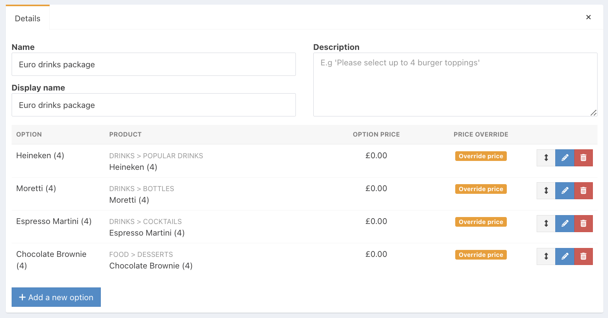Click reorder arrows for Espresso Martini row
This screenshot has height=318, width=608.
546,224
